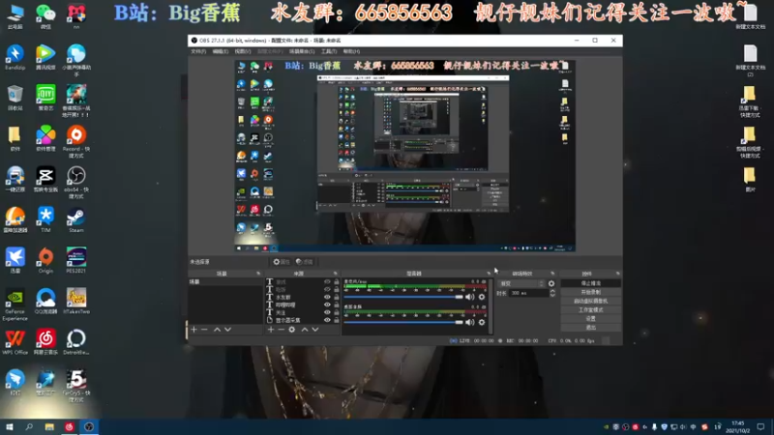Open the 渐变 transition type dropdown

[x=521, y=283]
